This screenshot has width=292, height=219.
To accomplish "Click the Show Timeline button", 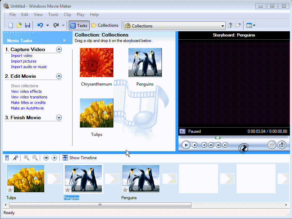I will (80, 158).
